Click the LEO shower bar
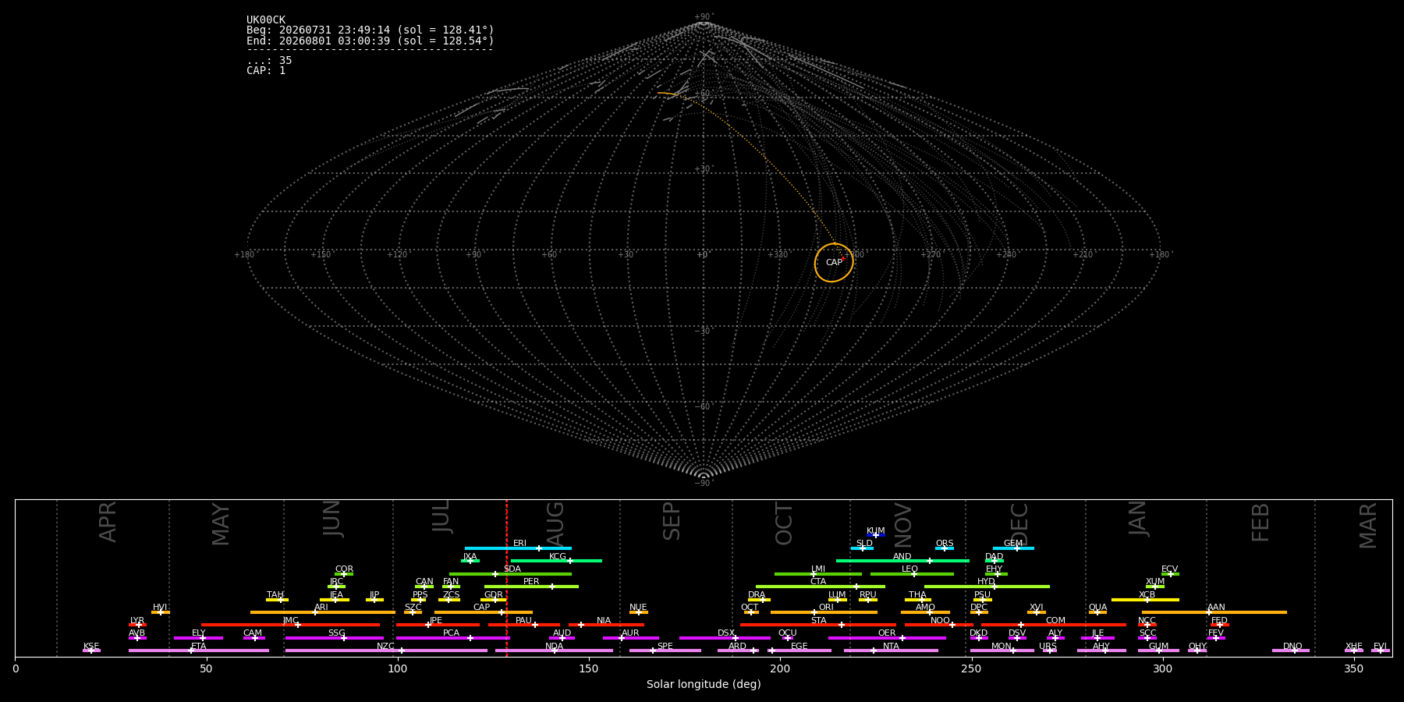Viewport: 1404px width, 702px height. [x=912, y=574]
